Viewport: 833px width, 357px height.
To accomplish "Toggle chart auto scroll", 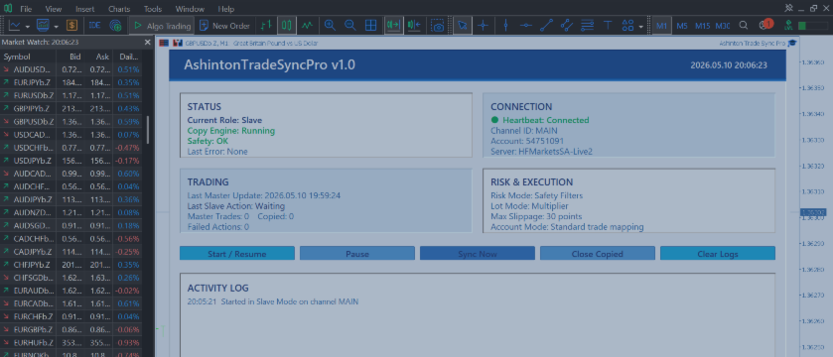I will coord(393,25).
